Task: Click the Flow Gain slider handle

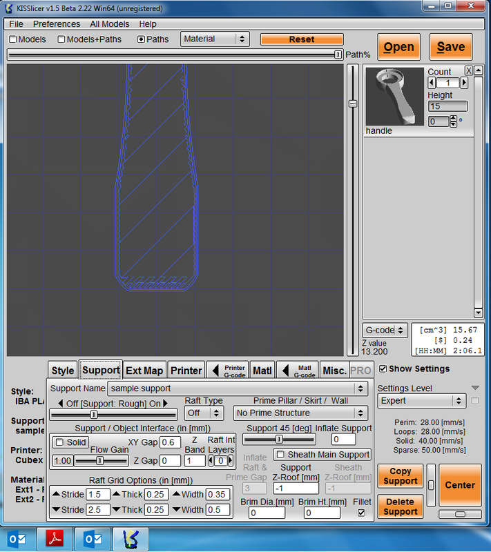Action: [100, 460]
